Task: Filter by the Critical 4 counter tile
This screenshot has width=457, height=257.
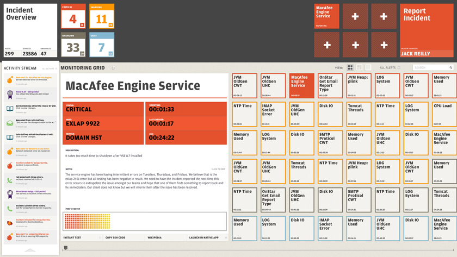Action: (x=73, y=16)
